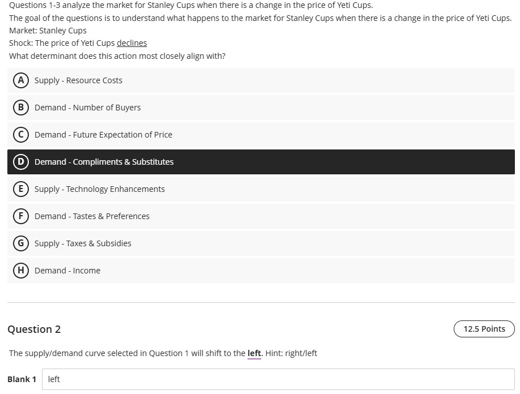Click the Question 2 heading

point(34,329)
